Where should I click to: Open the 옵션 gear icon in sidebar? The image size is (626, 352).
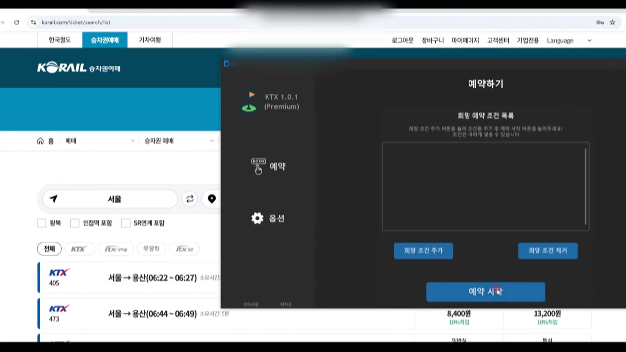tap(257, 219)
